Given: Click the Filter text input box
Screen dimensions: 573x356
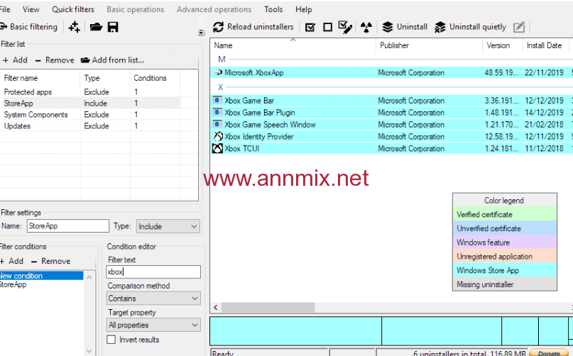Looking at the screenshot, I should point(153,272).
